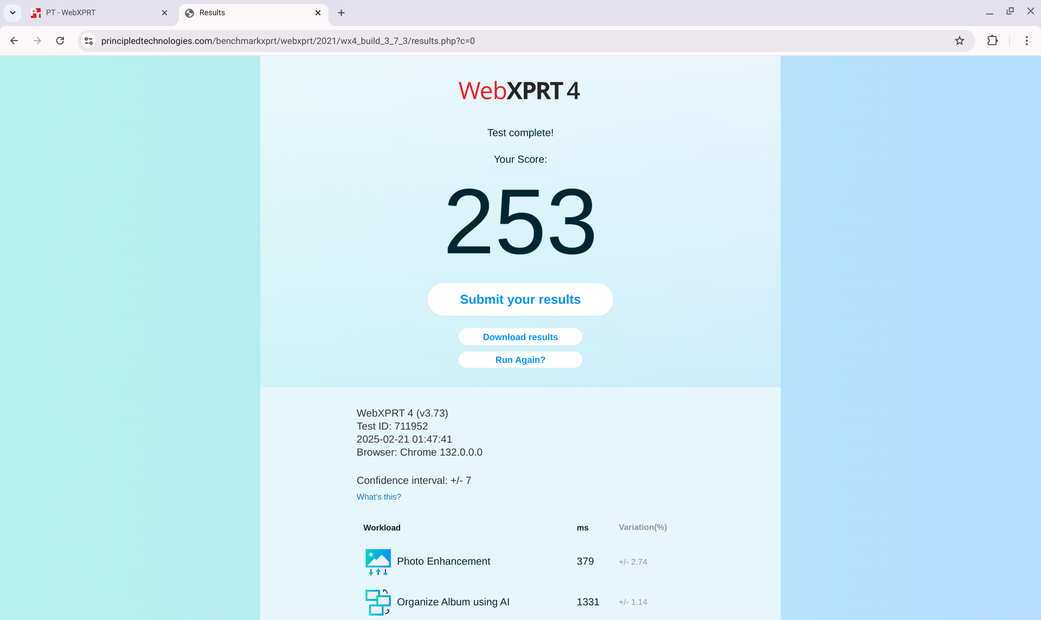Click the Organize Album using AI icon
Viewport: 1041px width, 620px height.
378,602
